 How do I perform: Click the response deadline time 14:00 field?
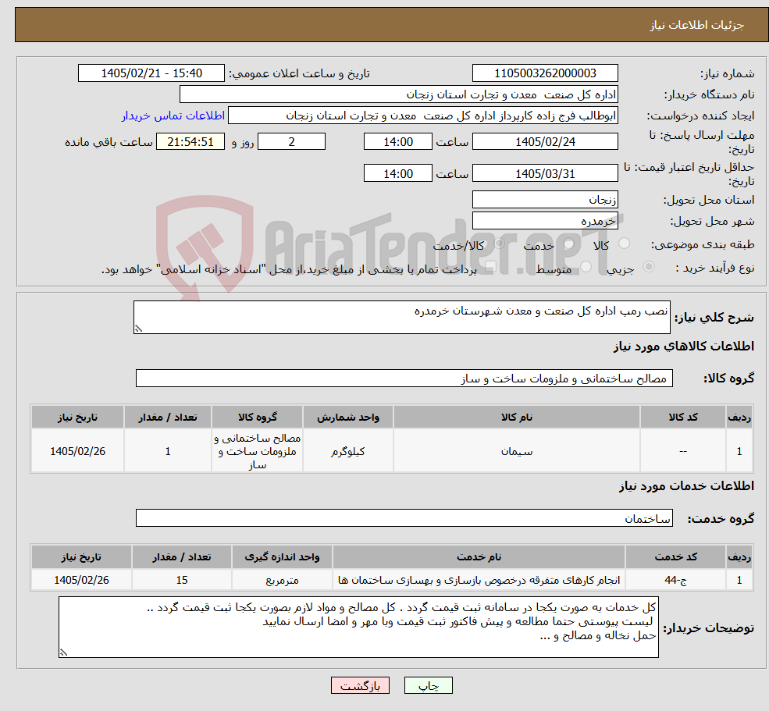click(x=397, y=142)
